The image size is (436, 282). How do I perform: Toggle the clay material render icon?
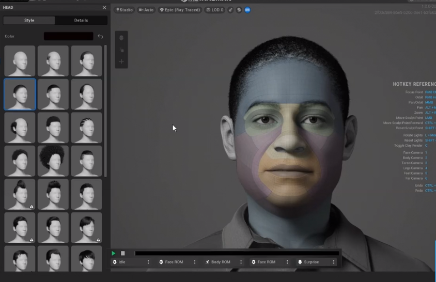[x=239, y=10]
